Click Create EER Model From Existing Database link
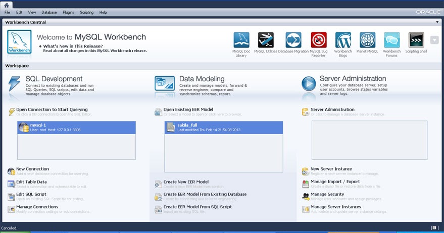This screenshot has width=444, height=233. pyautogui.click(x=205, y=194)
